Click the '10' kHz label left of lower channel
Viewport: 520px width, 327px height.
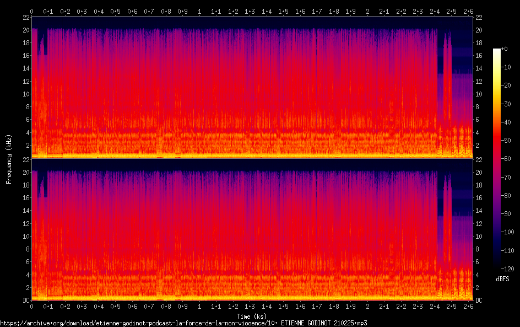click(x=26, y=237)
